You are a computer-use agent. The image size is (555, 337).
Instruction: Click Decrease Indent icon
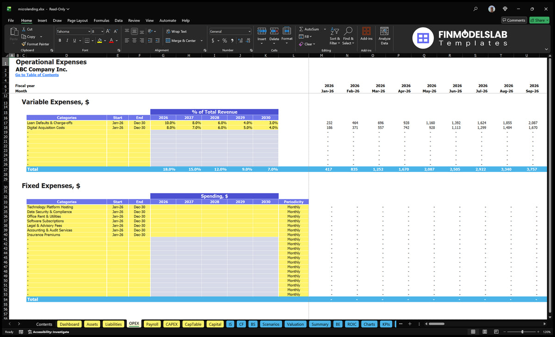pos(150,41)
